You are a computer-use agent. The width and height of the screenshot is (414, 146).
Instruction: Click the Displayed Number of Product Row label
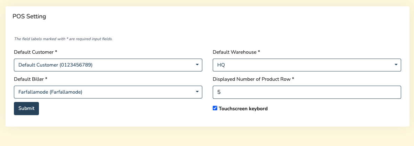253,79
